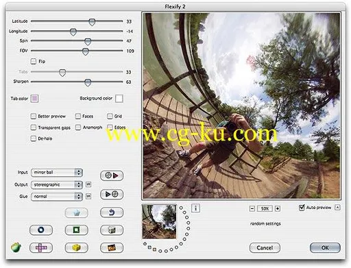Click the picture icon button
The width and height of the screenshot is (351, 268).
click(x=112, y=247)
